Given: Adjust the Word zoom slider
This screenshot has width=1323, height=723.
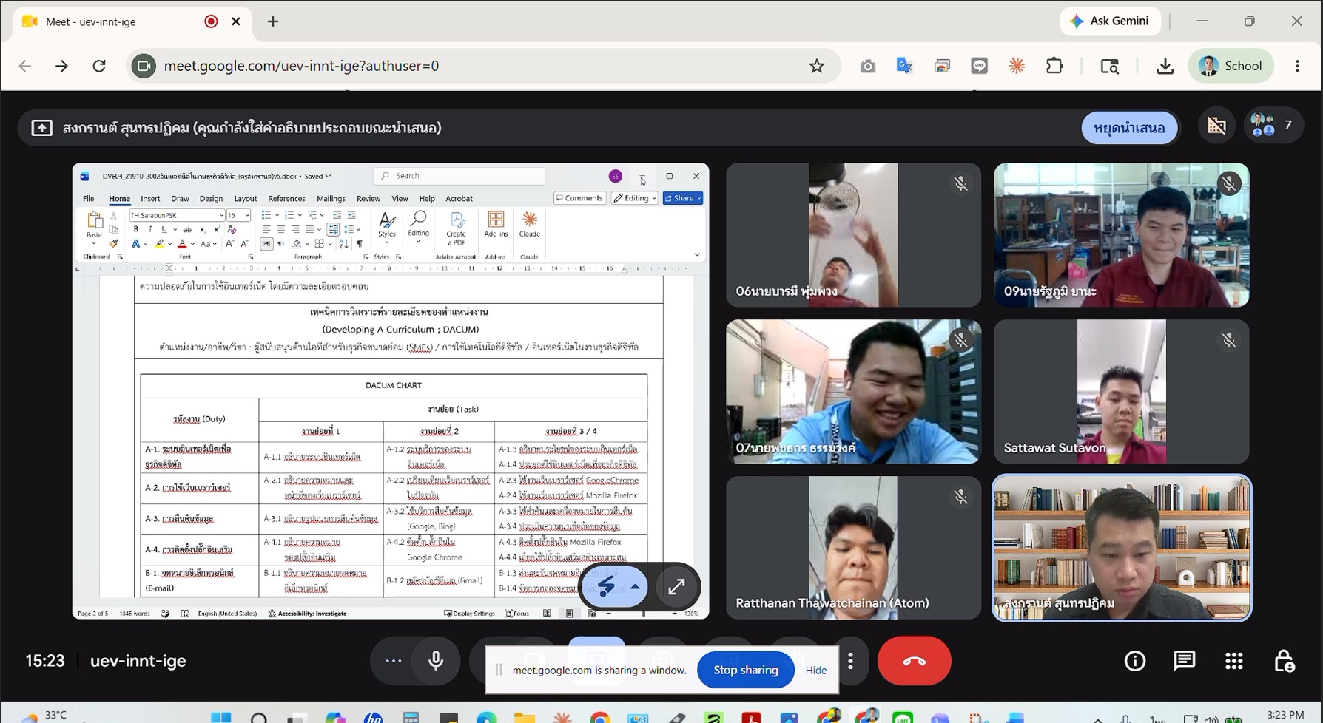Looking at the screenshot, I should (x=642, y=614).
